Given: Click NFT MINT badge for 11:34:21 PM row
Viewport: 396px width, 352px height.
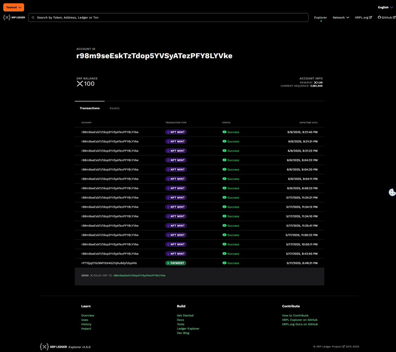Looking at the screenshot, I should point(176,198).
